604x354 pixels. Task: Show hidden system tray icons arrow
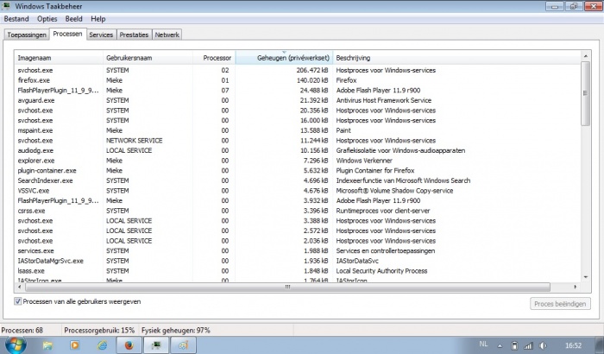click(500, 346)
